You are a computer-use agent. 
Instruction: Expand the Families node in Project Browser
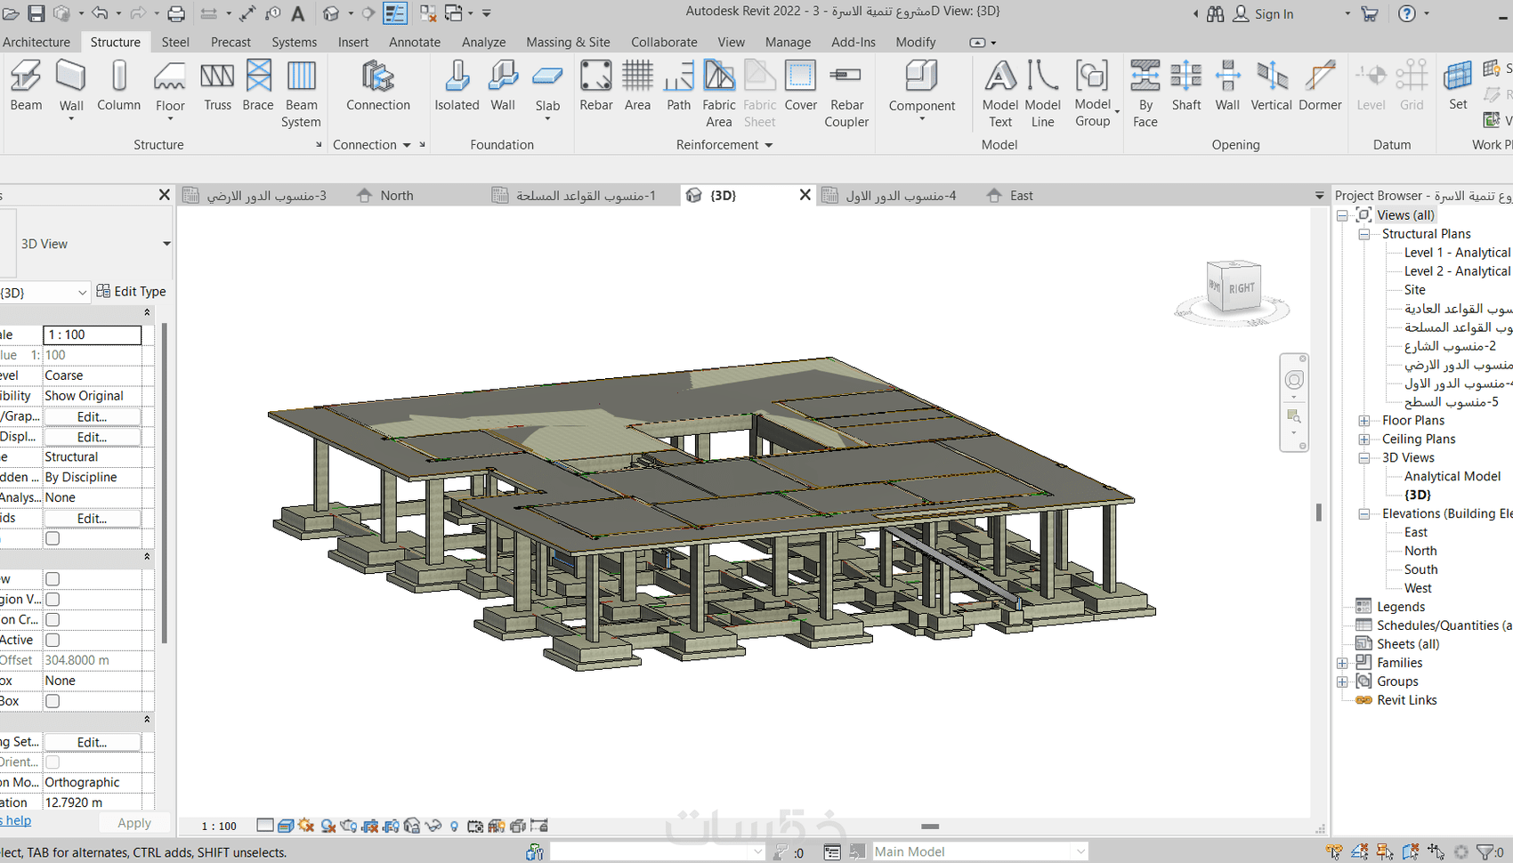point(1342,663)
